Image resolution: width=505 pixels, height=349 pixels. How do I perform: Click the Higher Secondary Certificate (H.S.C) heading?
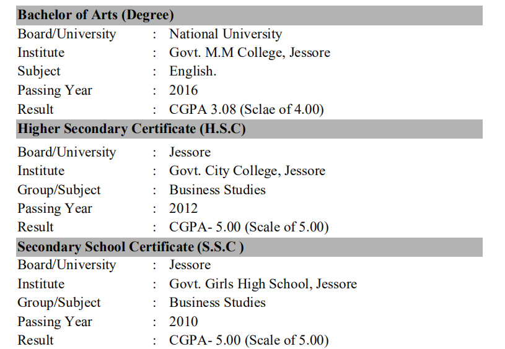[131, 129]
